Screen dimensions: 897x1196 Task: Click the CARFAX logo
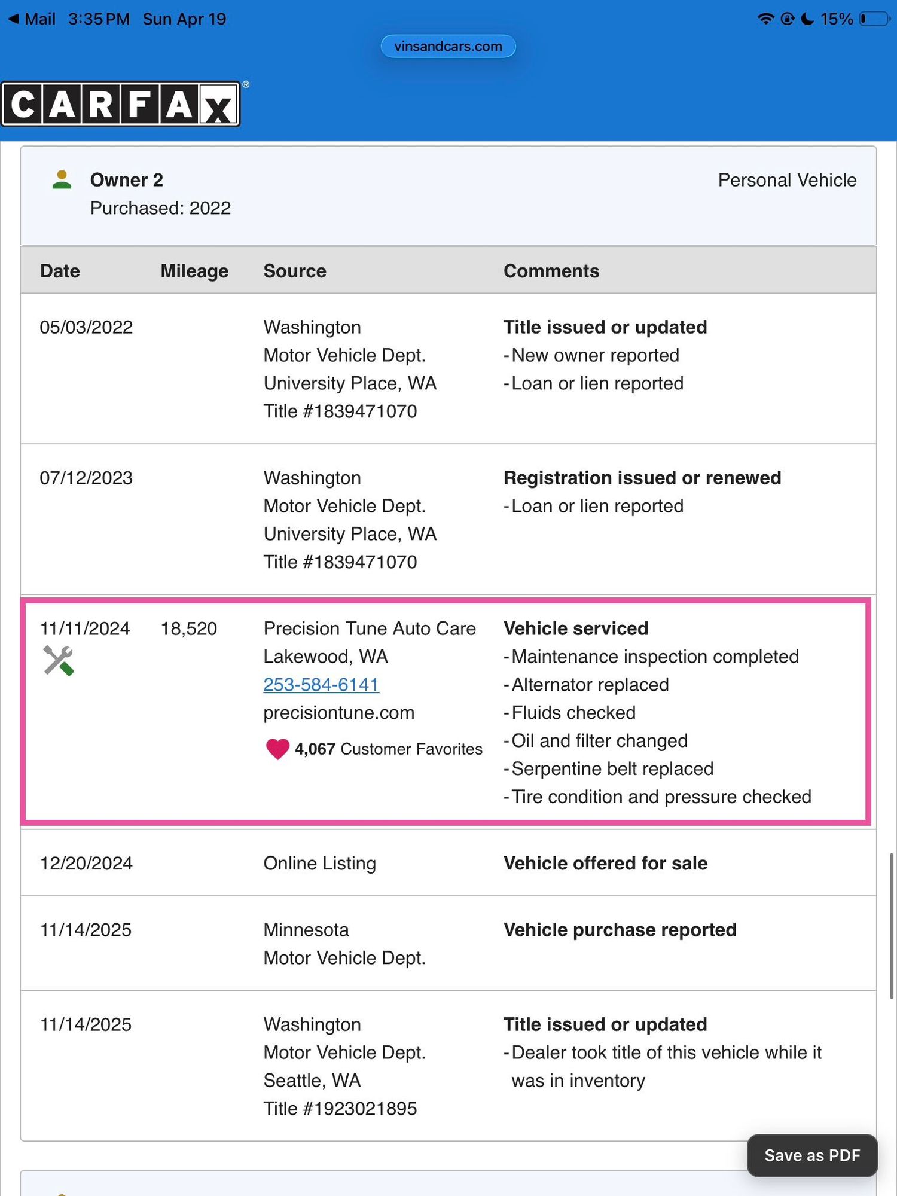pyautogui.click(x=120, y=104)
